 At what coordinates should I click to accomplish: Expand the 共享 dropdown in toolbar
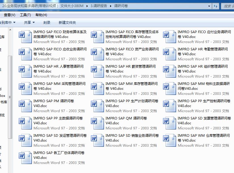pos(34,22)
